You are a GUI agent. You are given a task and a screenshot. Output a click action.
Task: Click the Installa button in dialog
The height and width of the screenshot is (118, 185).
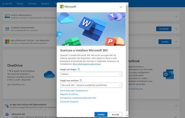tap(101, 114)
